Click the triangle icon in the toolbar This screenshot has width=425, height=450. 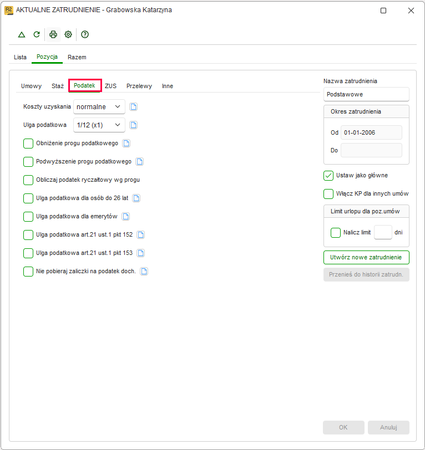click(x=22, y=35)
